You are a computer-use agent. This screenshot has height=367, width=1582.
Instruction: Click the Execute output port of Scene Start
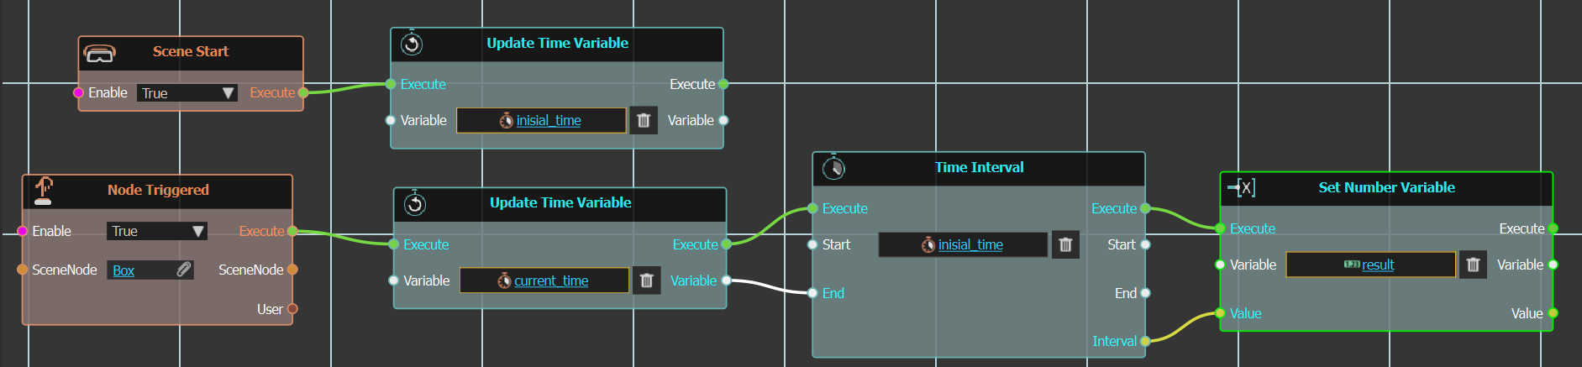click(x=303, y=92)
